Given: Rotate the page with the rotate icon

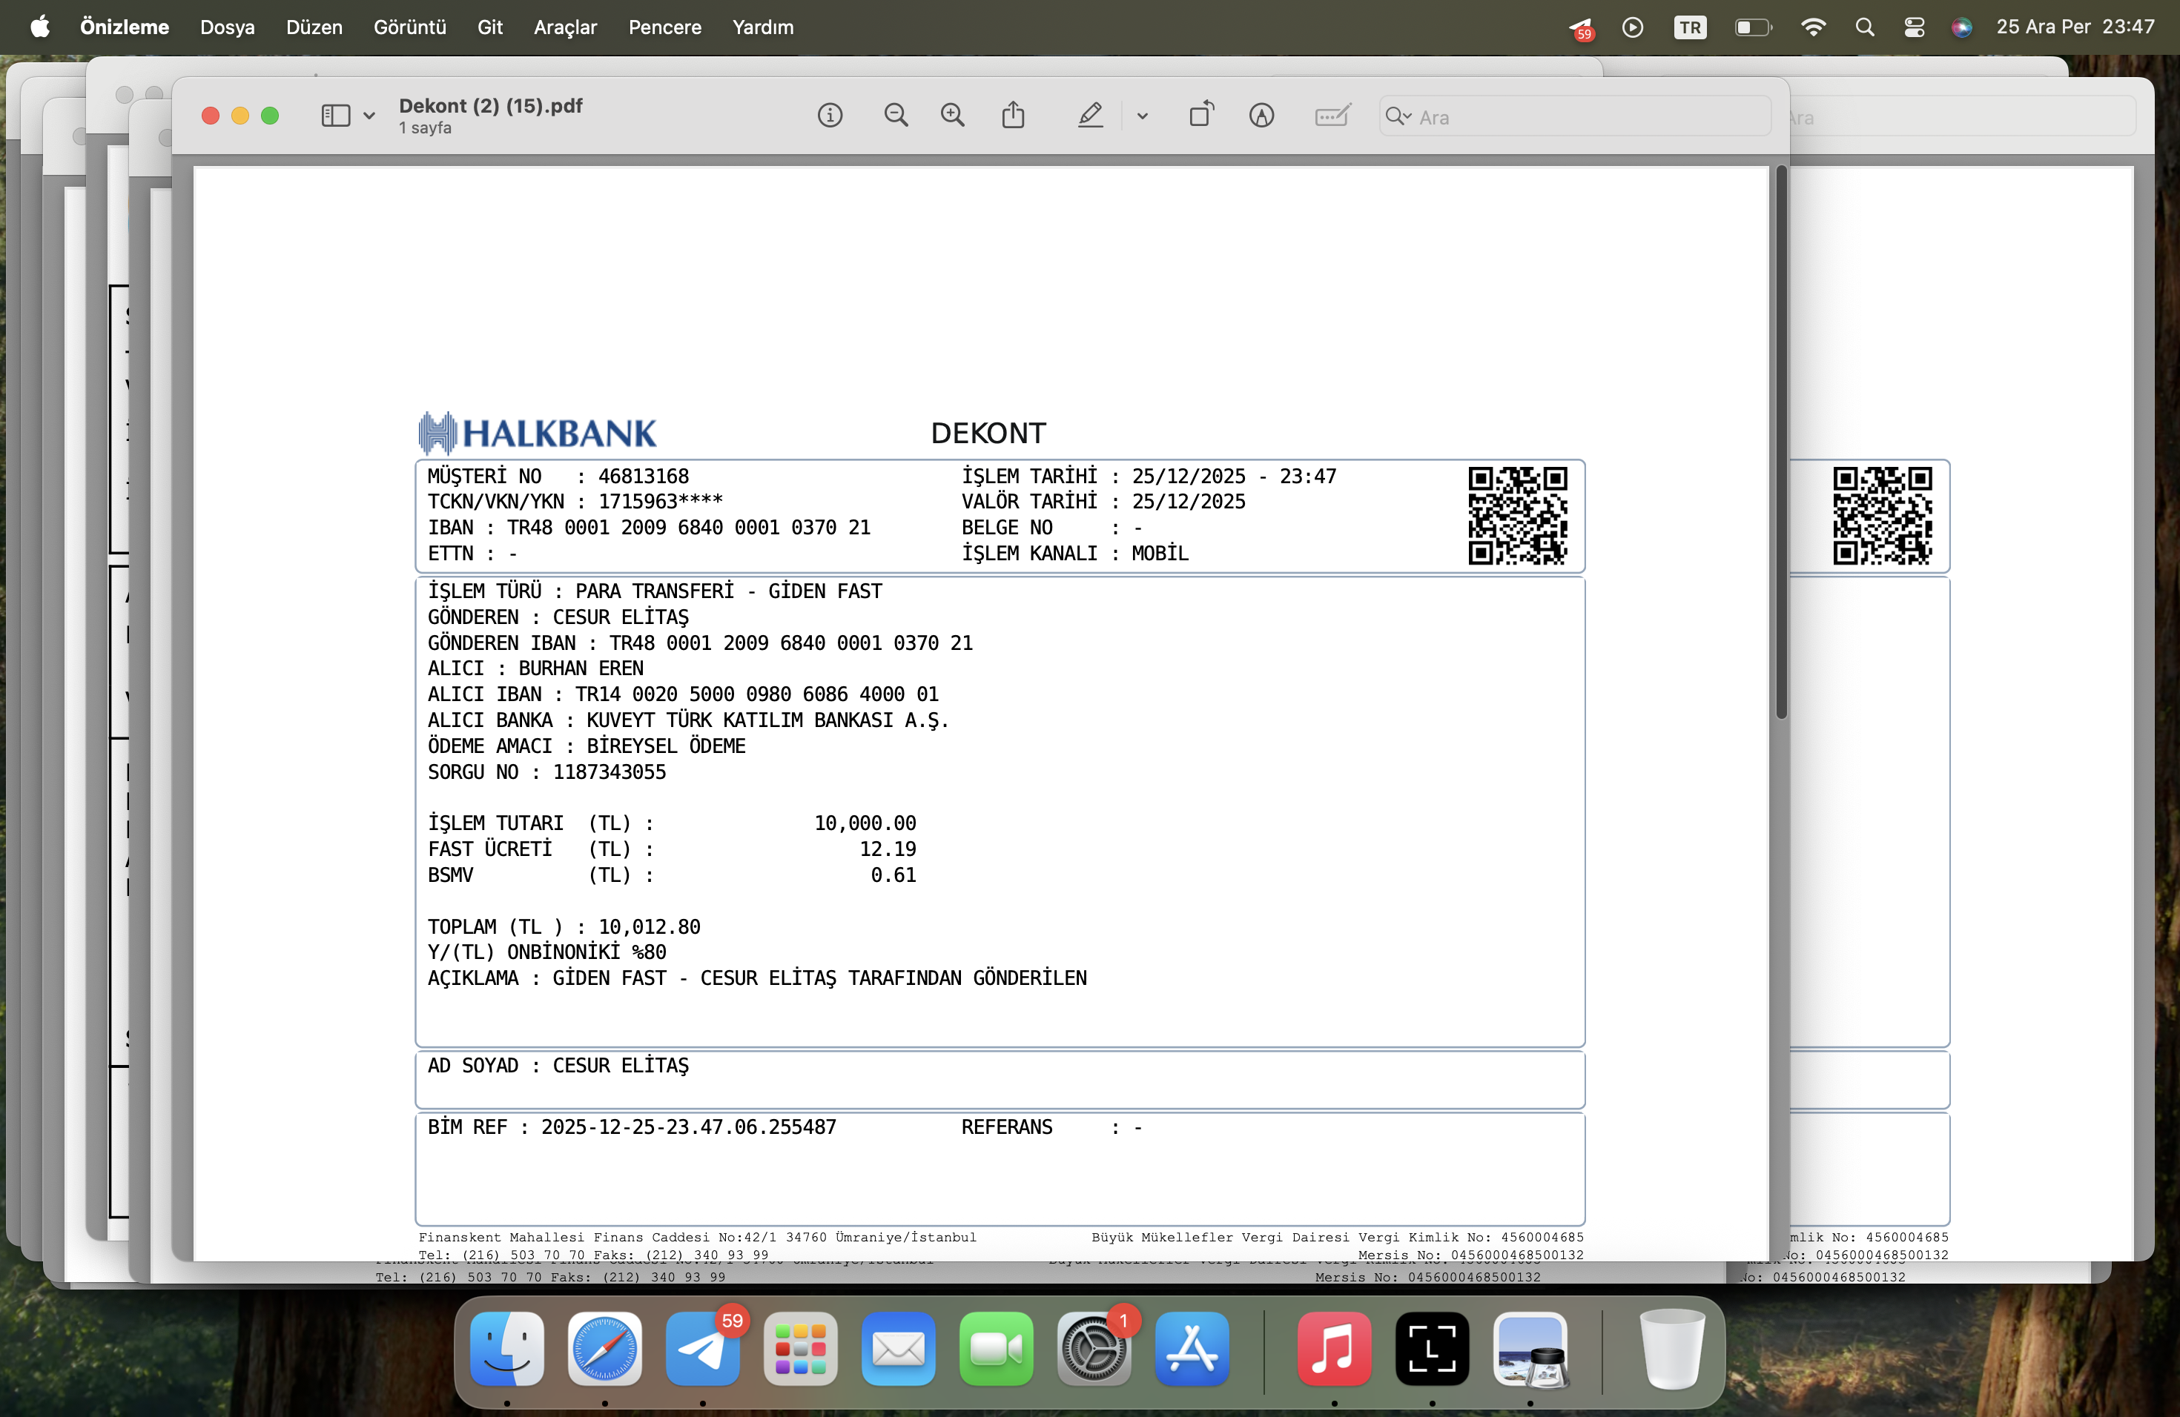Looking at the screenshot, I should tap(1202, 116).
